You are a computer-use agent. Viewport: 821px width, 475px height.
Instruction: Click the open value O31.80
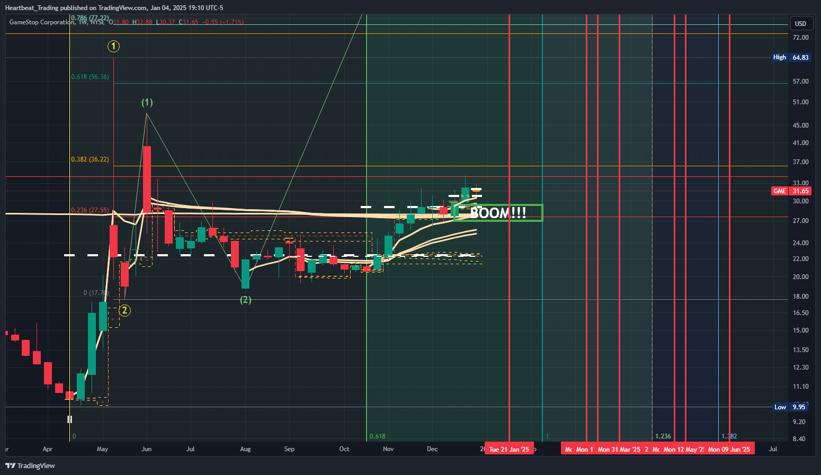click(119, 22)
